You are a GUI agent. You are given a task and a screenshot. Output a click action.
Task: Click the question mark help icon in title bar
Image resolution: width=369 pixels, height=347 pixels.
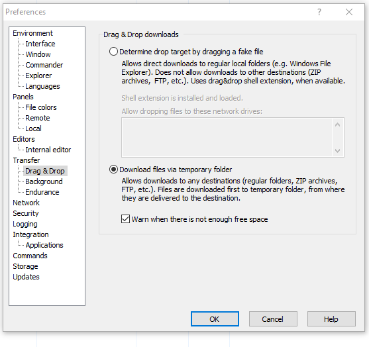319,12
